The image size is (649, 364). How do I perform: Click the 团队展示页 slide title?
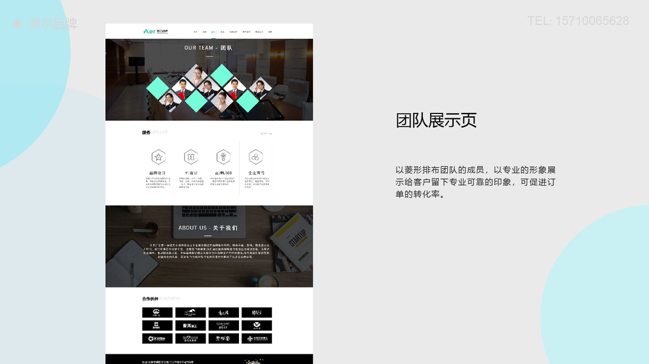436,120
